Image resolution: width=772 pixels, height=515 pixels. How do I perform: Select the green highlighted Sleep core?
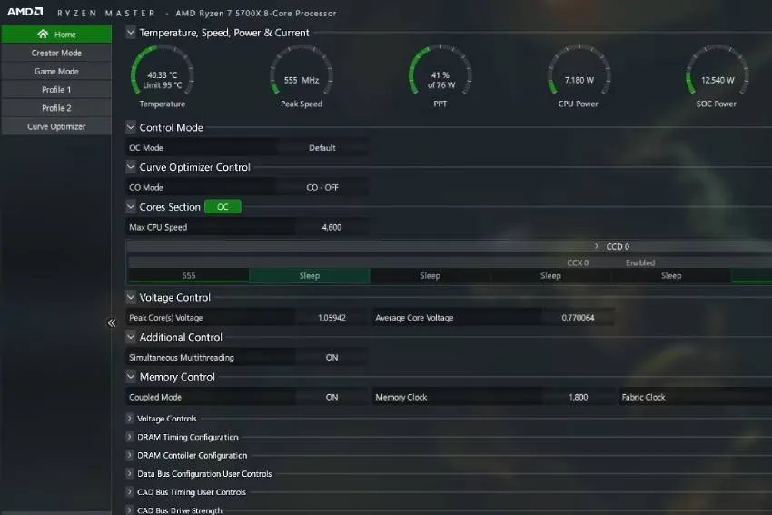(x=309, y=276)
